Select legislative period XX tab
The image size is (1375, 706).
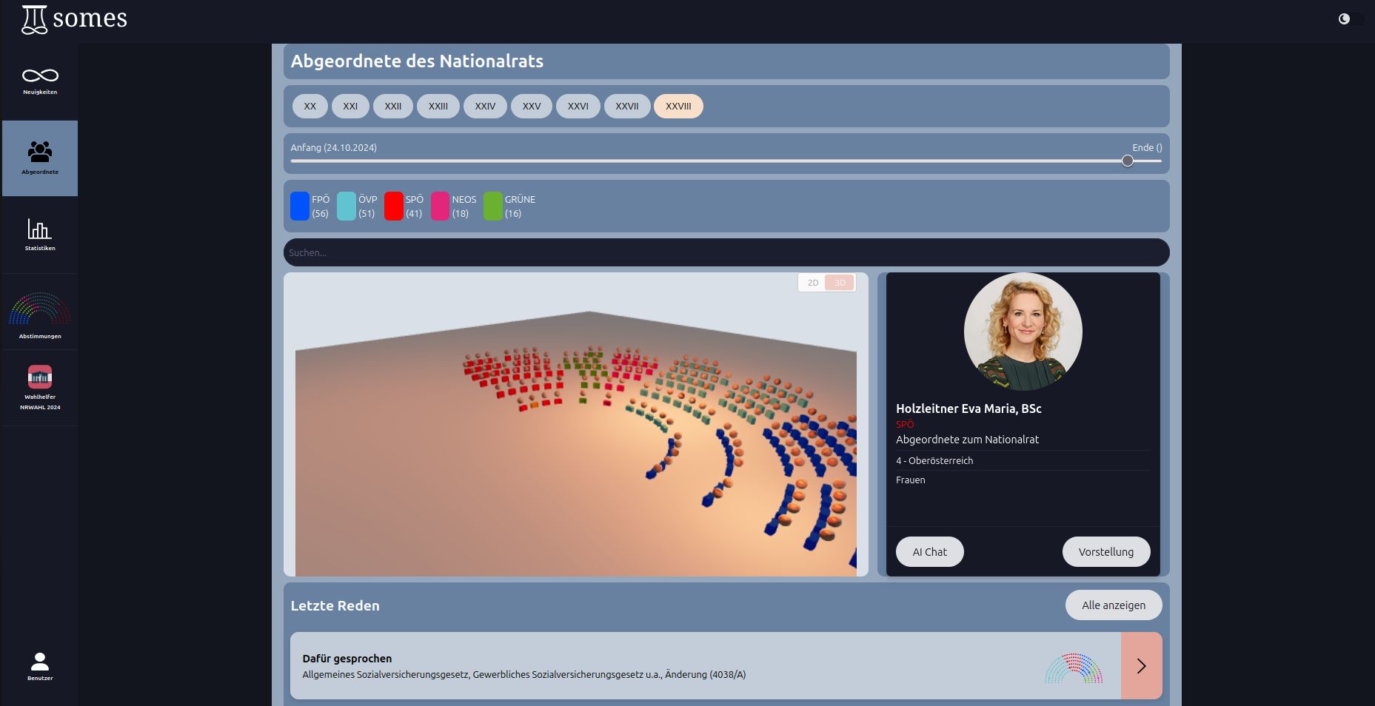click(310, 107)
